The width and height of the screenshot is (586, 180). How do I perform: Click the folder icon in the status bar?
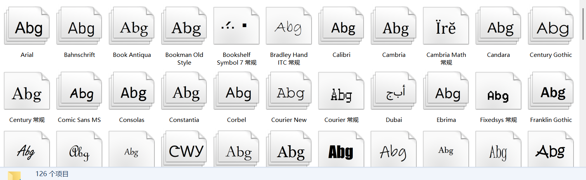tap(15, 175)
